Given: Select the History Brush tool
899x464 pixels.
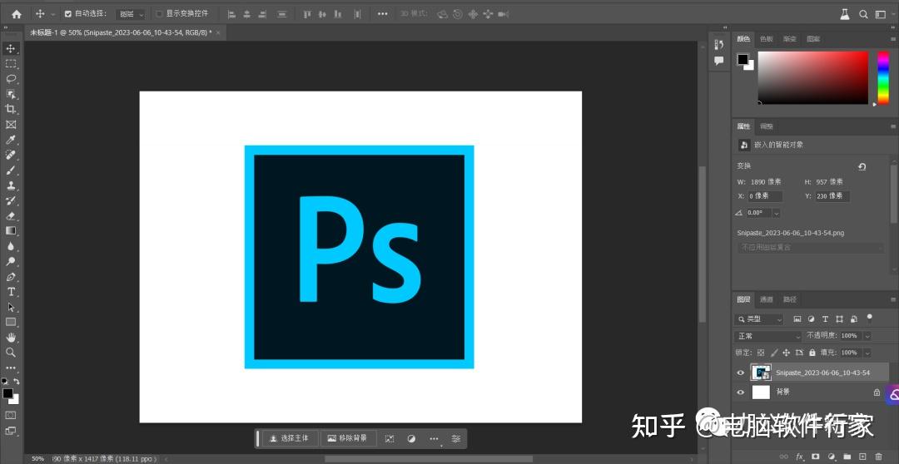Looking at the screenshot, I should pos(10,200).
